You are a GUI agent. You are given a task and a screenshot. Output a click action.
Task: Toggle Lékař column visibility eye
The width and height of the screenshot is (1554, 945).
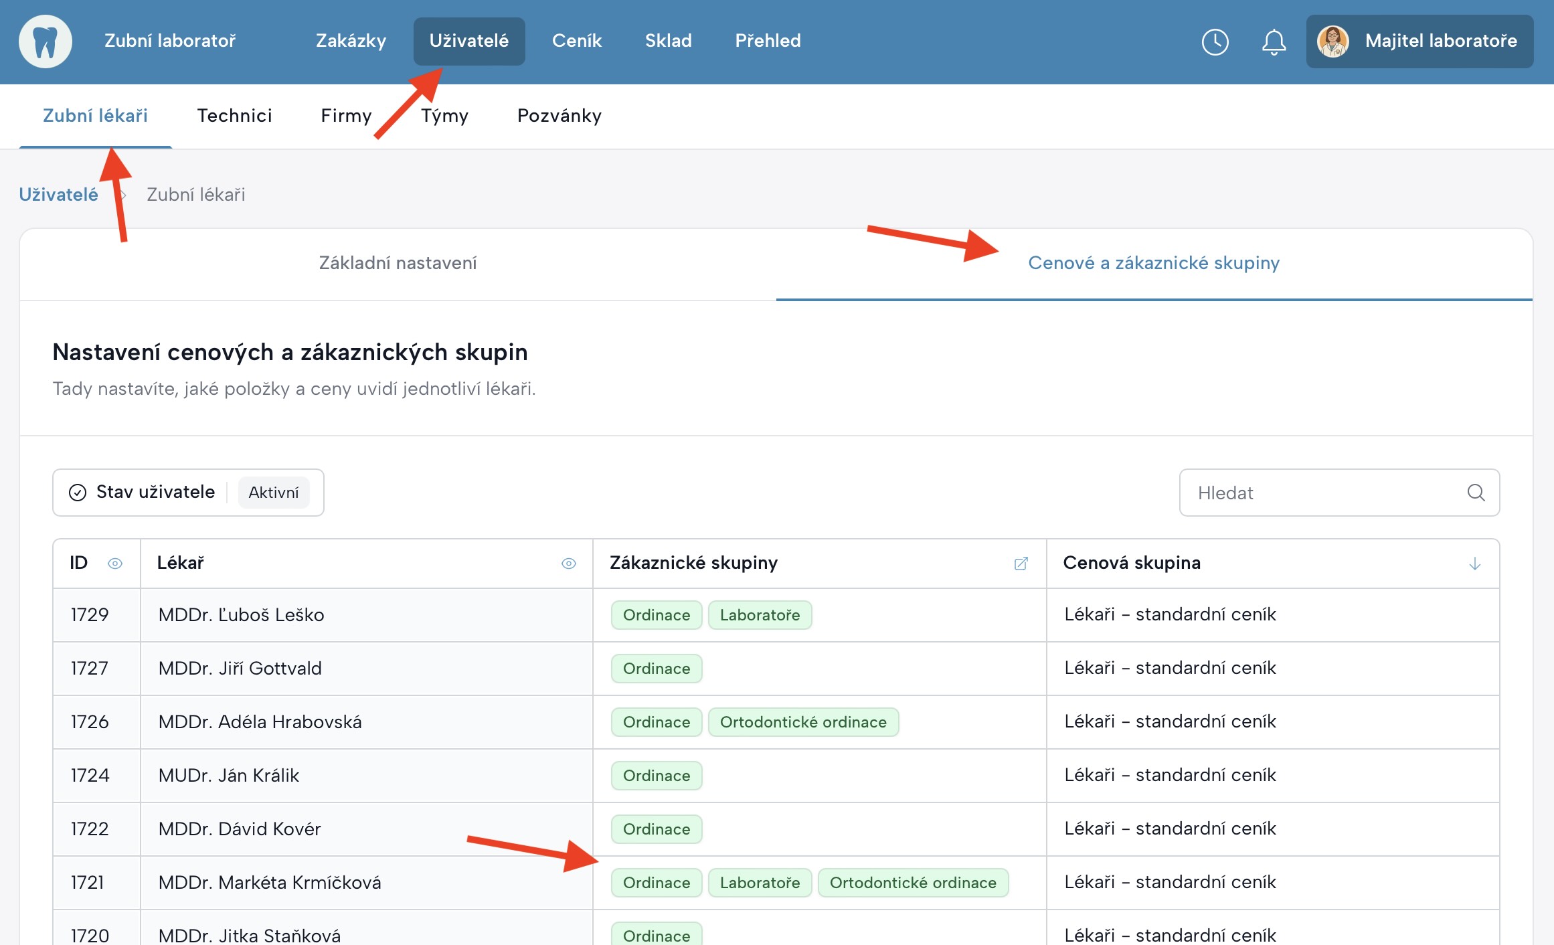coord(568,564)
